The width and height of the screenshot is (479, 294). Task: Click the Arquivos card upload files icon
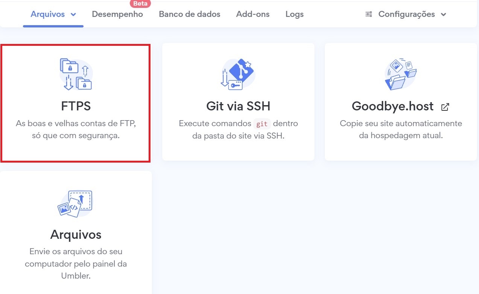(75, 203)
